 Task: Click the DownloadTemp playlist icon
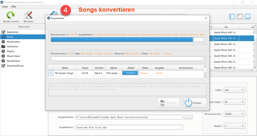[3, 66]
